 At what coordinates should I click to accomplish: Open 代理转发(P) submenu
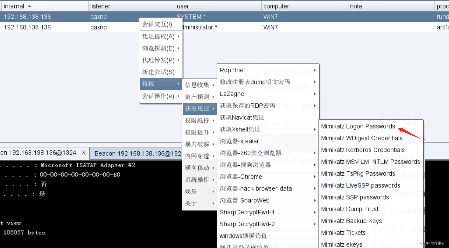161,60
